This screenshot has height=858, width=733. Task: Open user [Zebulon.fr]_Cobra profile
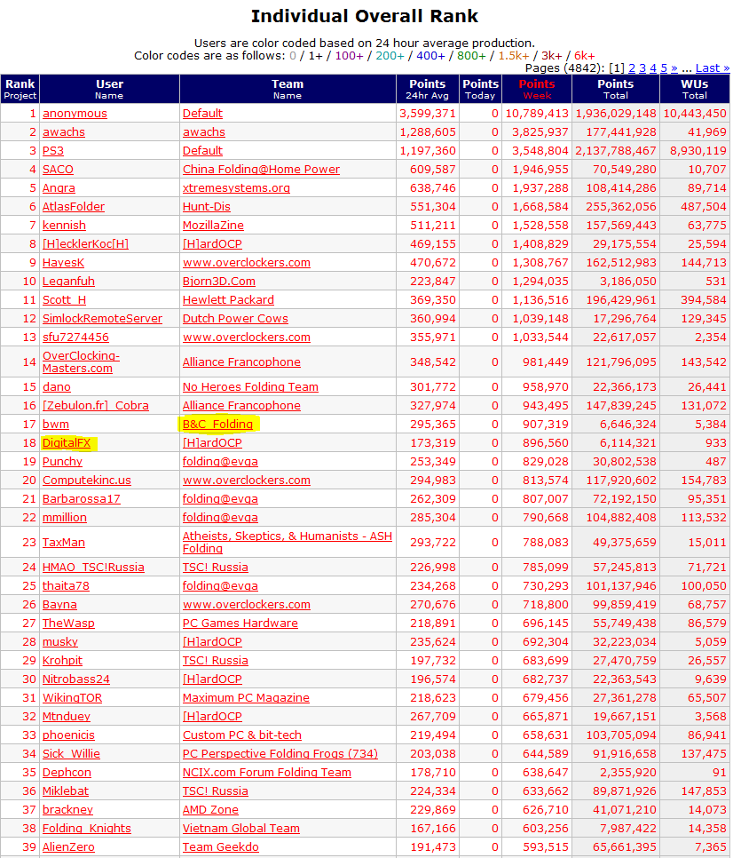click(x=96, y=406)
